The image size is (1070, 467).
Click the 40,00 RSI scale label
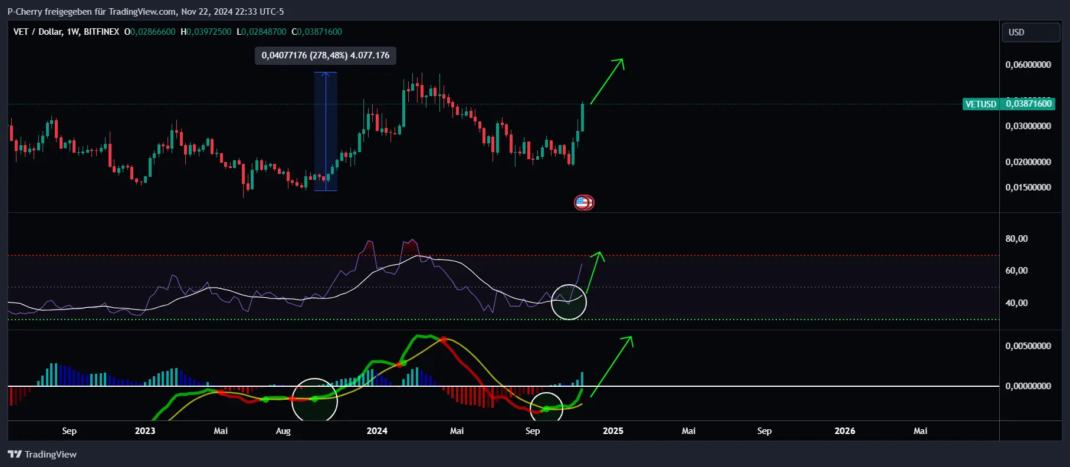(1016, 303)
